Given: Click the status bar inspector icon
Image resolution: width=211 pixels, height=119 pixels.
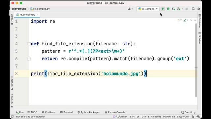Looking at the screenshot, I should [198, 117].
